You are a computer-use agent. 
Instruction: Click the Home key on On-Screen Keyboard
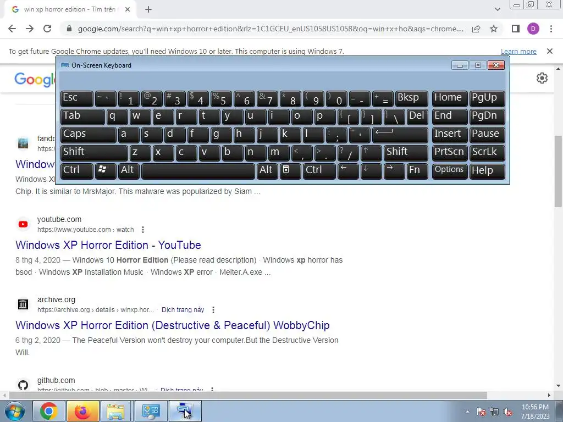450,98
